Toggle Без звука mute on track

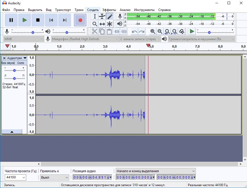pyautogui.click(x=8, y=63)
